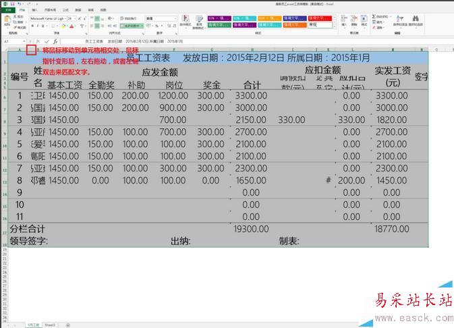Expand the Name Box dropdown arrow
Image resolution: width=454 pixels, height=328 pixels.
(x=24, y=41)
